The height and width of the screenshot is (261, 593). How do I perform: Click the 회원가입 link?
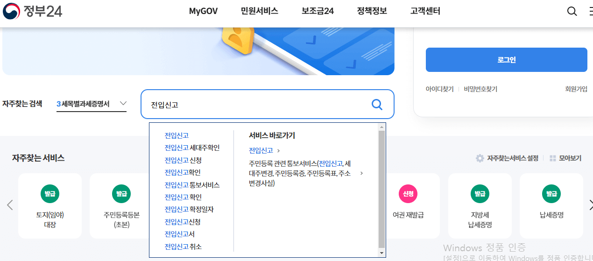pyautogui.click(x=576, y=89)
